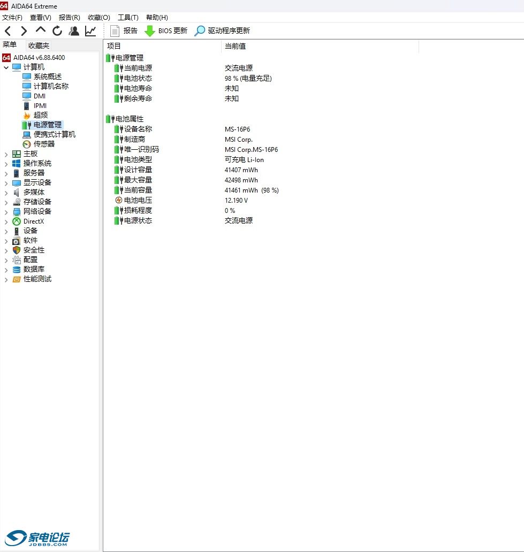Click the 性能测试 benchmark icon
The height and width of the screenshot is (552, 524).
pyautogui.click(x=17, y=279)
